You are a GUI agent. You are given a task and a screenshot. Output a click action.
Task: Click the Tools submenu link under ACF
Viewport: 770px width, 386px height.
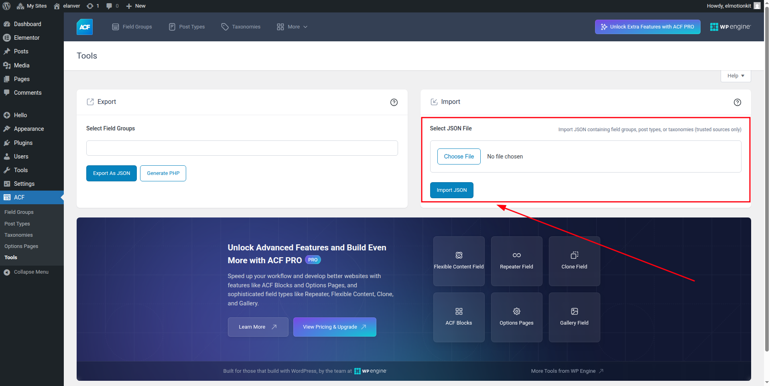click(11, 258)
